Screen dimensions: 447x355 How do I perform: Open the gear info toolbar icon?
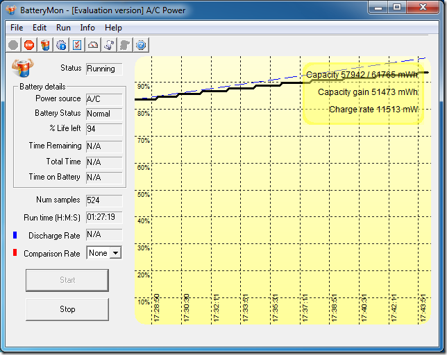pyautogui.click(x=61, y=45)
